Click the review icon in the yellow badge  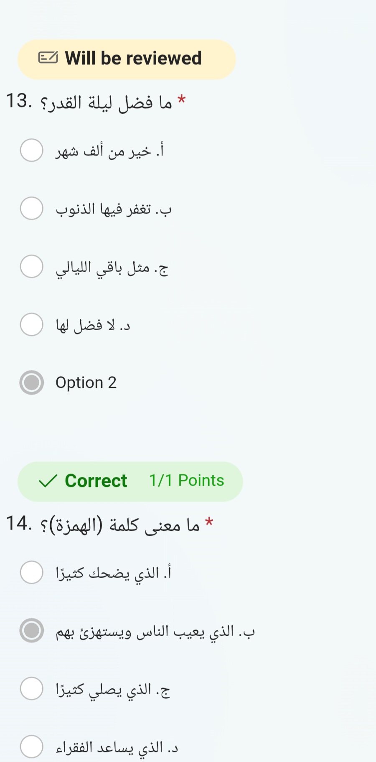click(x=48, y=58)
